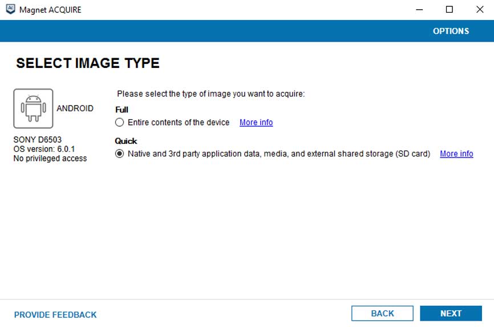Choose the "Entire contents of the device" option label

(179, 123)
